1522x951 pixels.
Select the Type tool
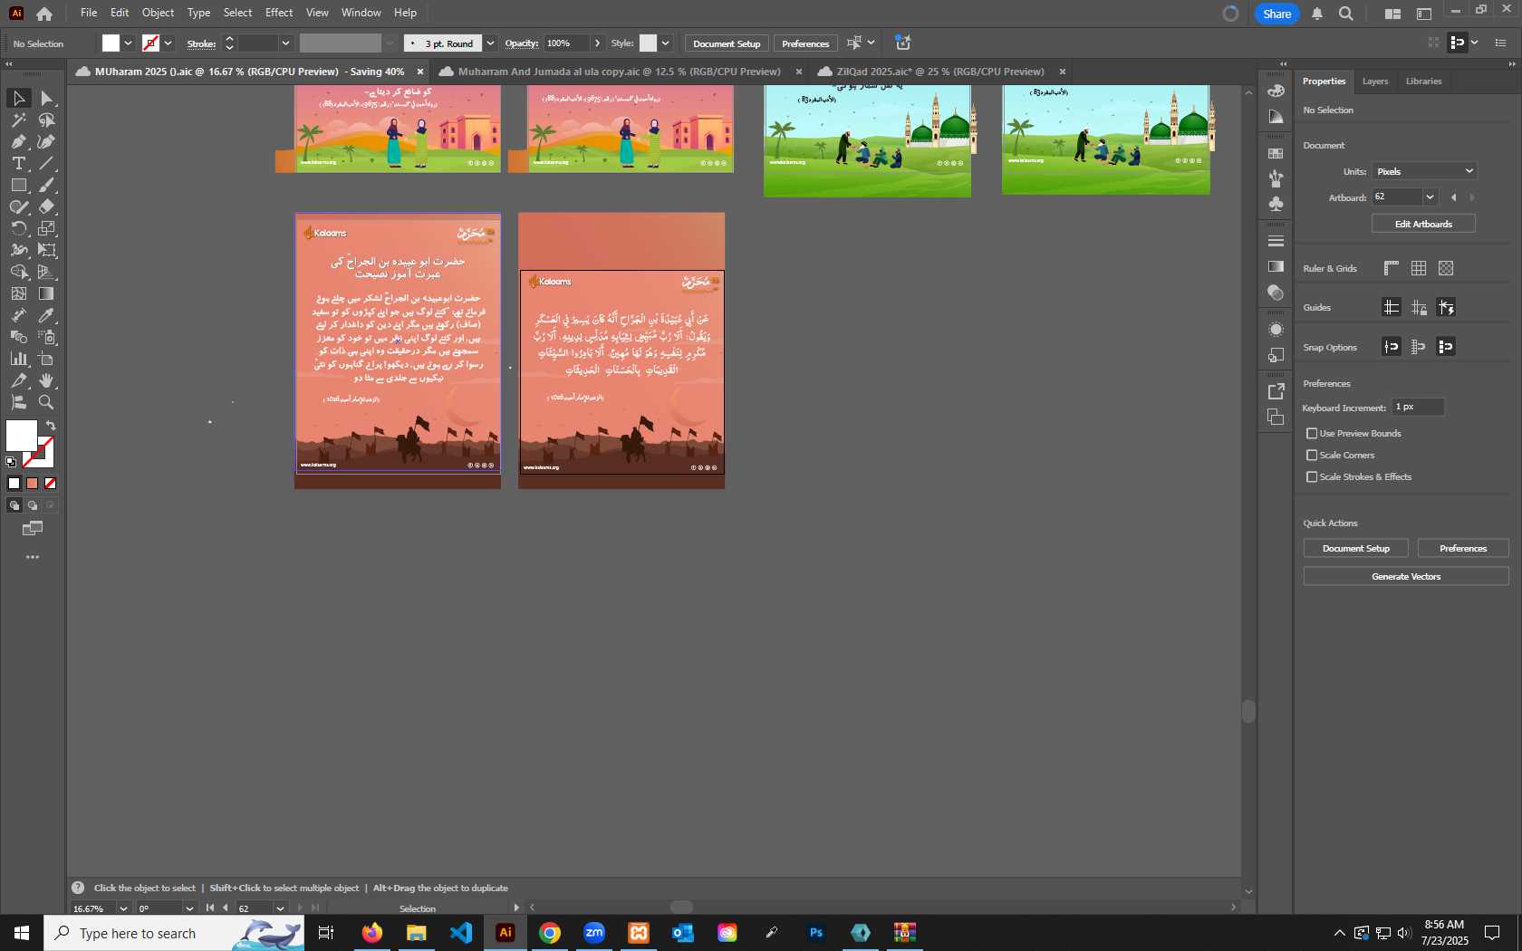coord(18,163)
